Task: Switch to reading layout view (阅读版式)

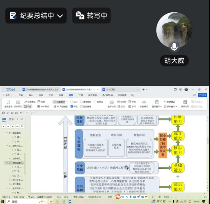Action: click(18, 104)
